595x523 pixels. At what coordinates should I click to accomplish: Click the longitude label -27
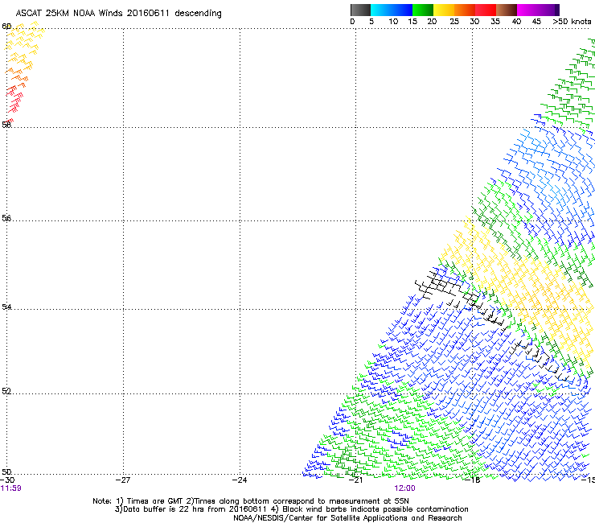[x=123, y=480]
